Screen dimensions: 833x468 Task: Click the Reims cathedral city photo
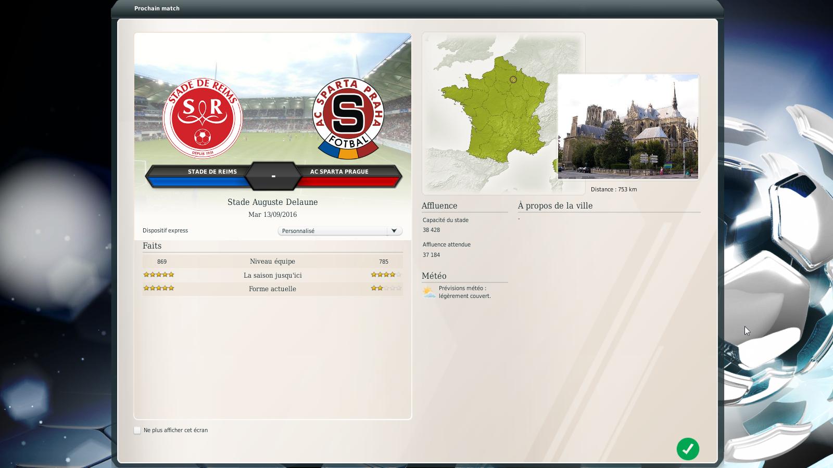click(628, 126)
